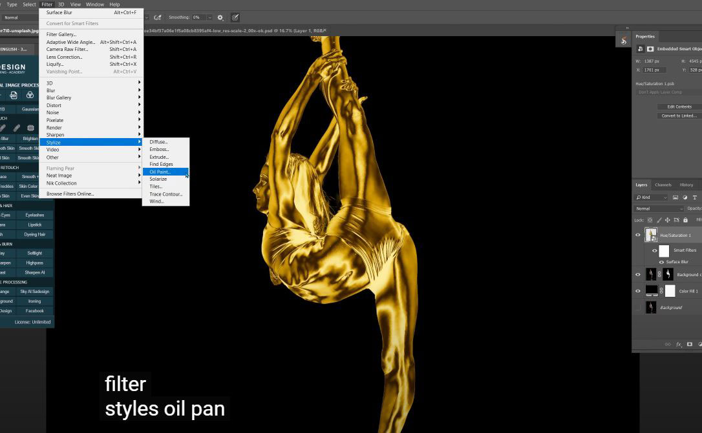This screenshot has height=433, width=702.
Task: Open Camera Raw Filter menu item
Action: click(x=91, y=49)
